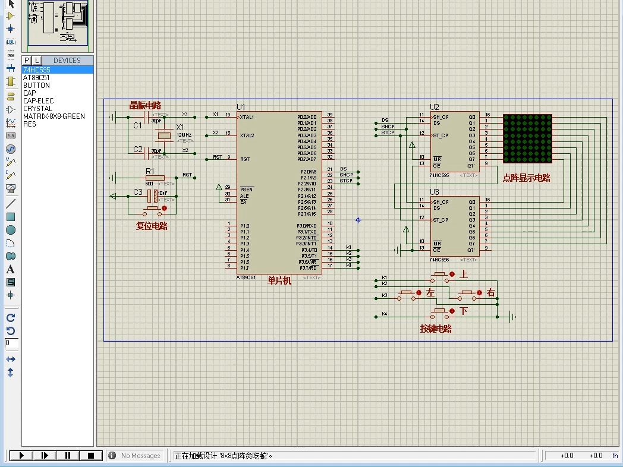Select the Generator mode sine-wave icon

(10, 149)
